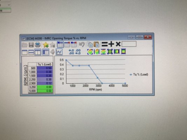Apply the multiply-value operation
The image size is (187, 140).
click(118, 44)
